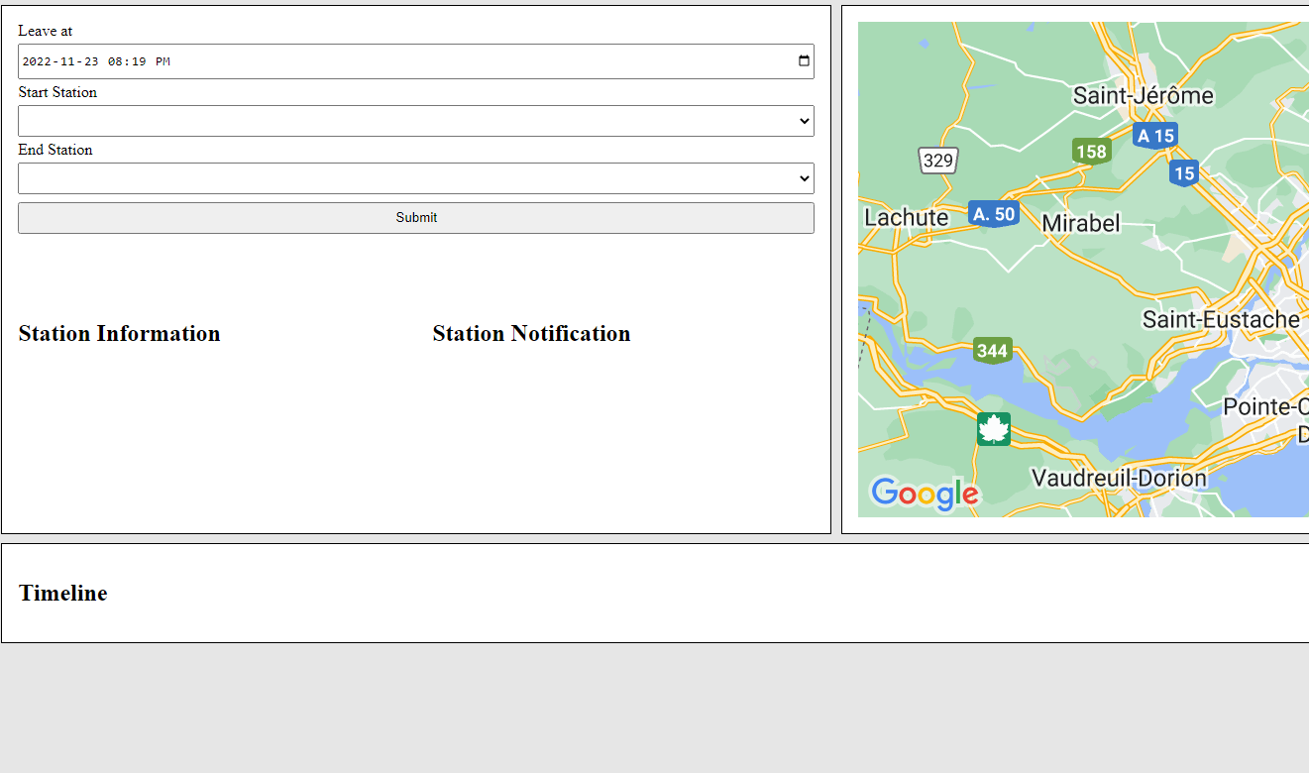This screenshot has width=1309, height=773.
Task: Click the A. 50 highway shield
Action: click(994, 214)
